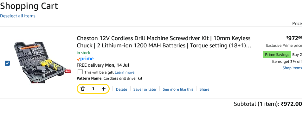Click the Deselect all items link
This screenshot has height=114, width=302.
18,16
